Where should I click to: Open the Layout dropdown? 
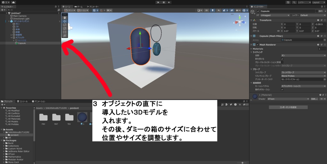(x=319, y=2)
